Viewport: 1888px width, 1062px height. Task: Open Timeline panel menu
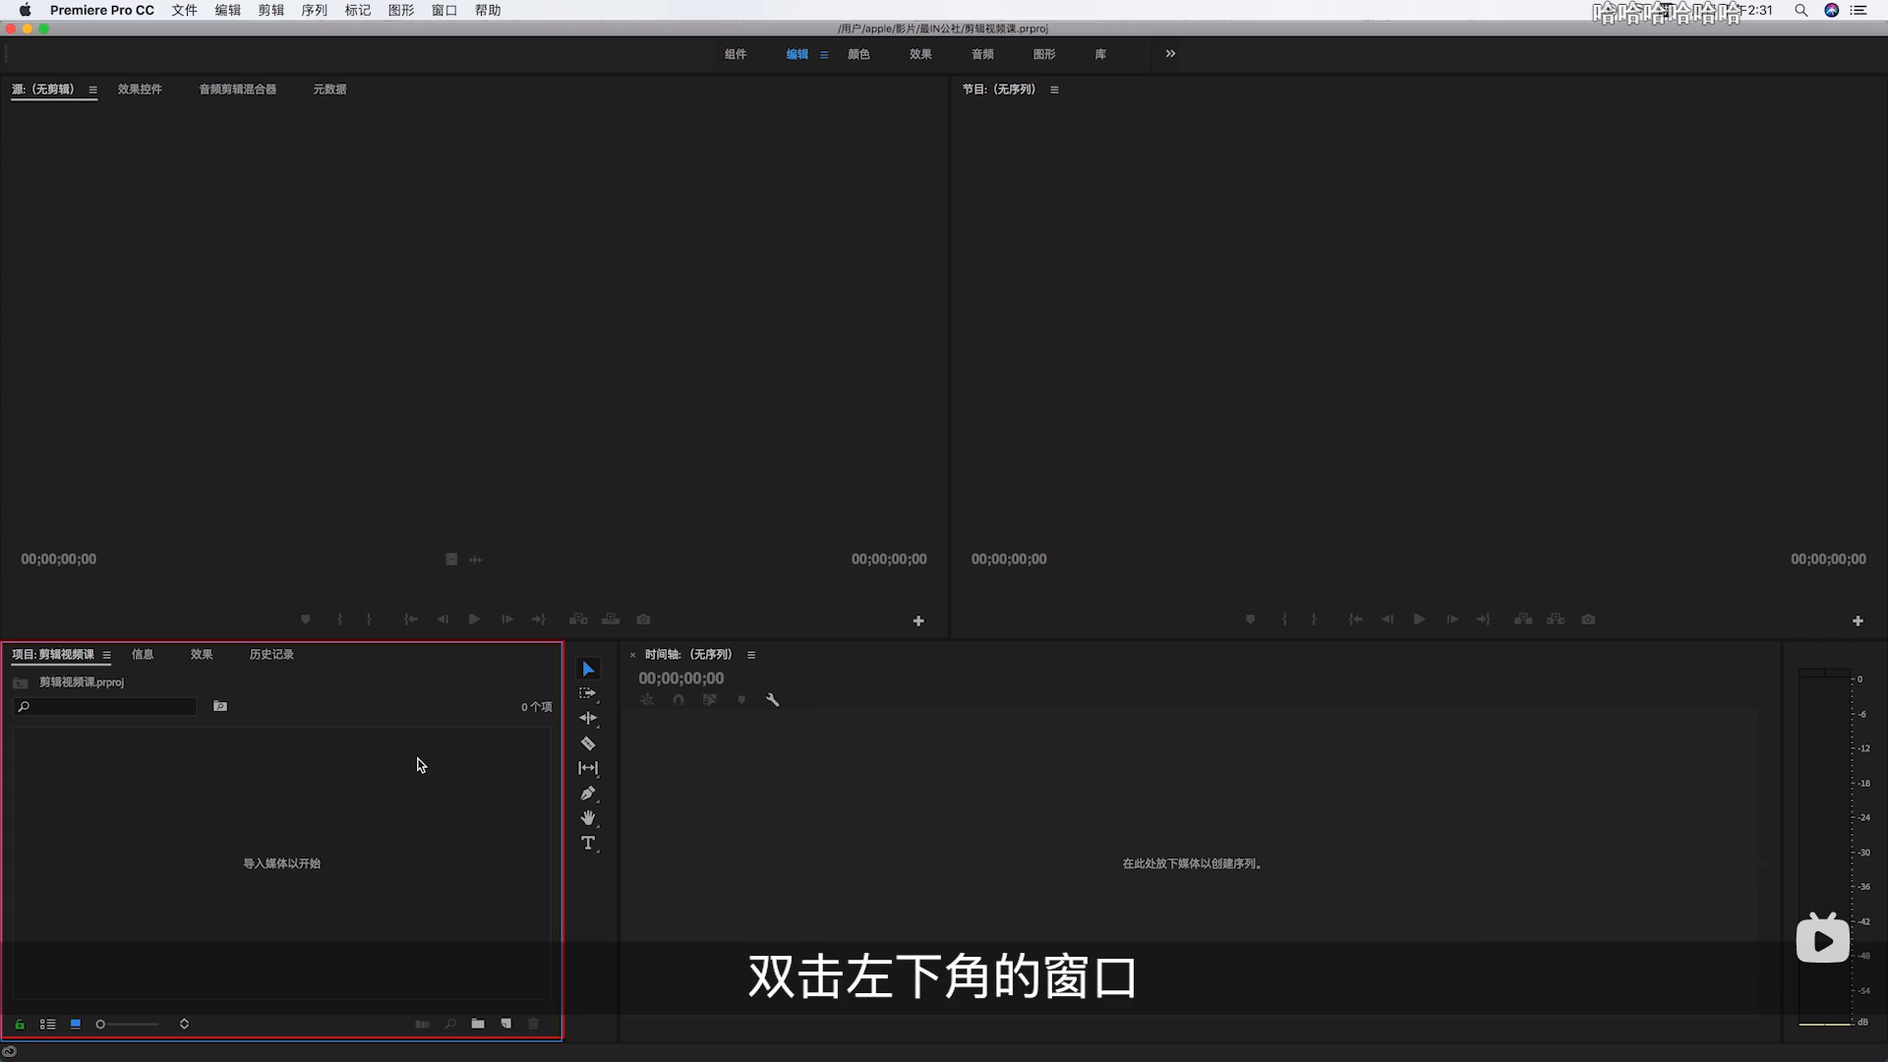[x=751, y=655]
